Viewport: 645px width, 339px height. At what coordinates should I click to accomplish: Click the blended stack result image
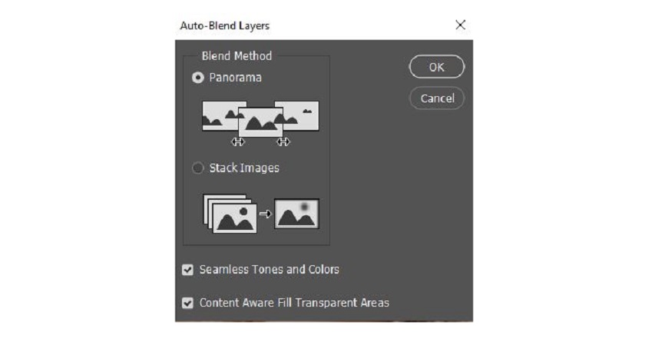296,214
